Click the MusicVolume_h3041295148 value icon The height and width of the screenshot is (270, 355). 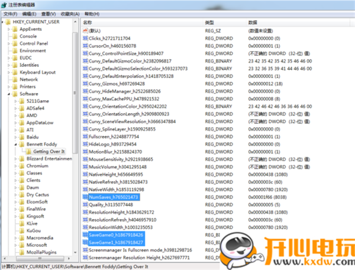pos(85,167)
